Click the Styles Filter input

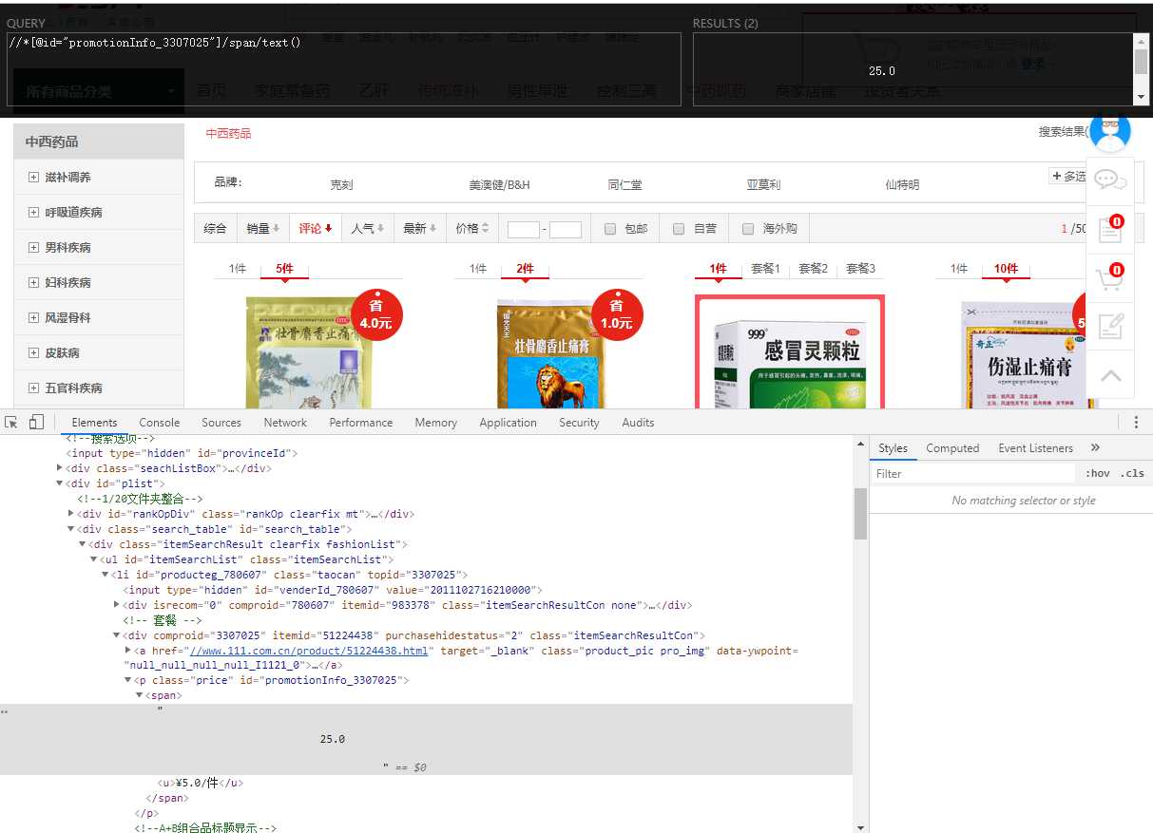point(972,473)
